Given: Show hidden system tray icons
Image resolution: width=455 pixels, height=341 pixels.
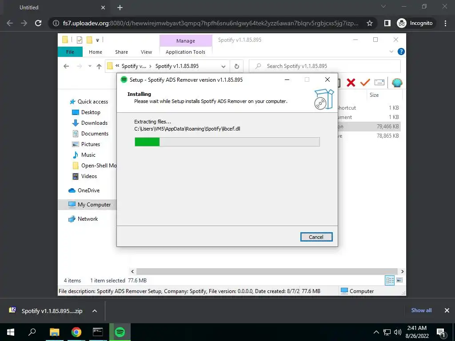Looking at the screenshot, I should tap(376, 332).
